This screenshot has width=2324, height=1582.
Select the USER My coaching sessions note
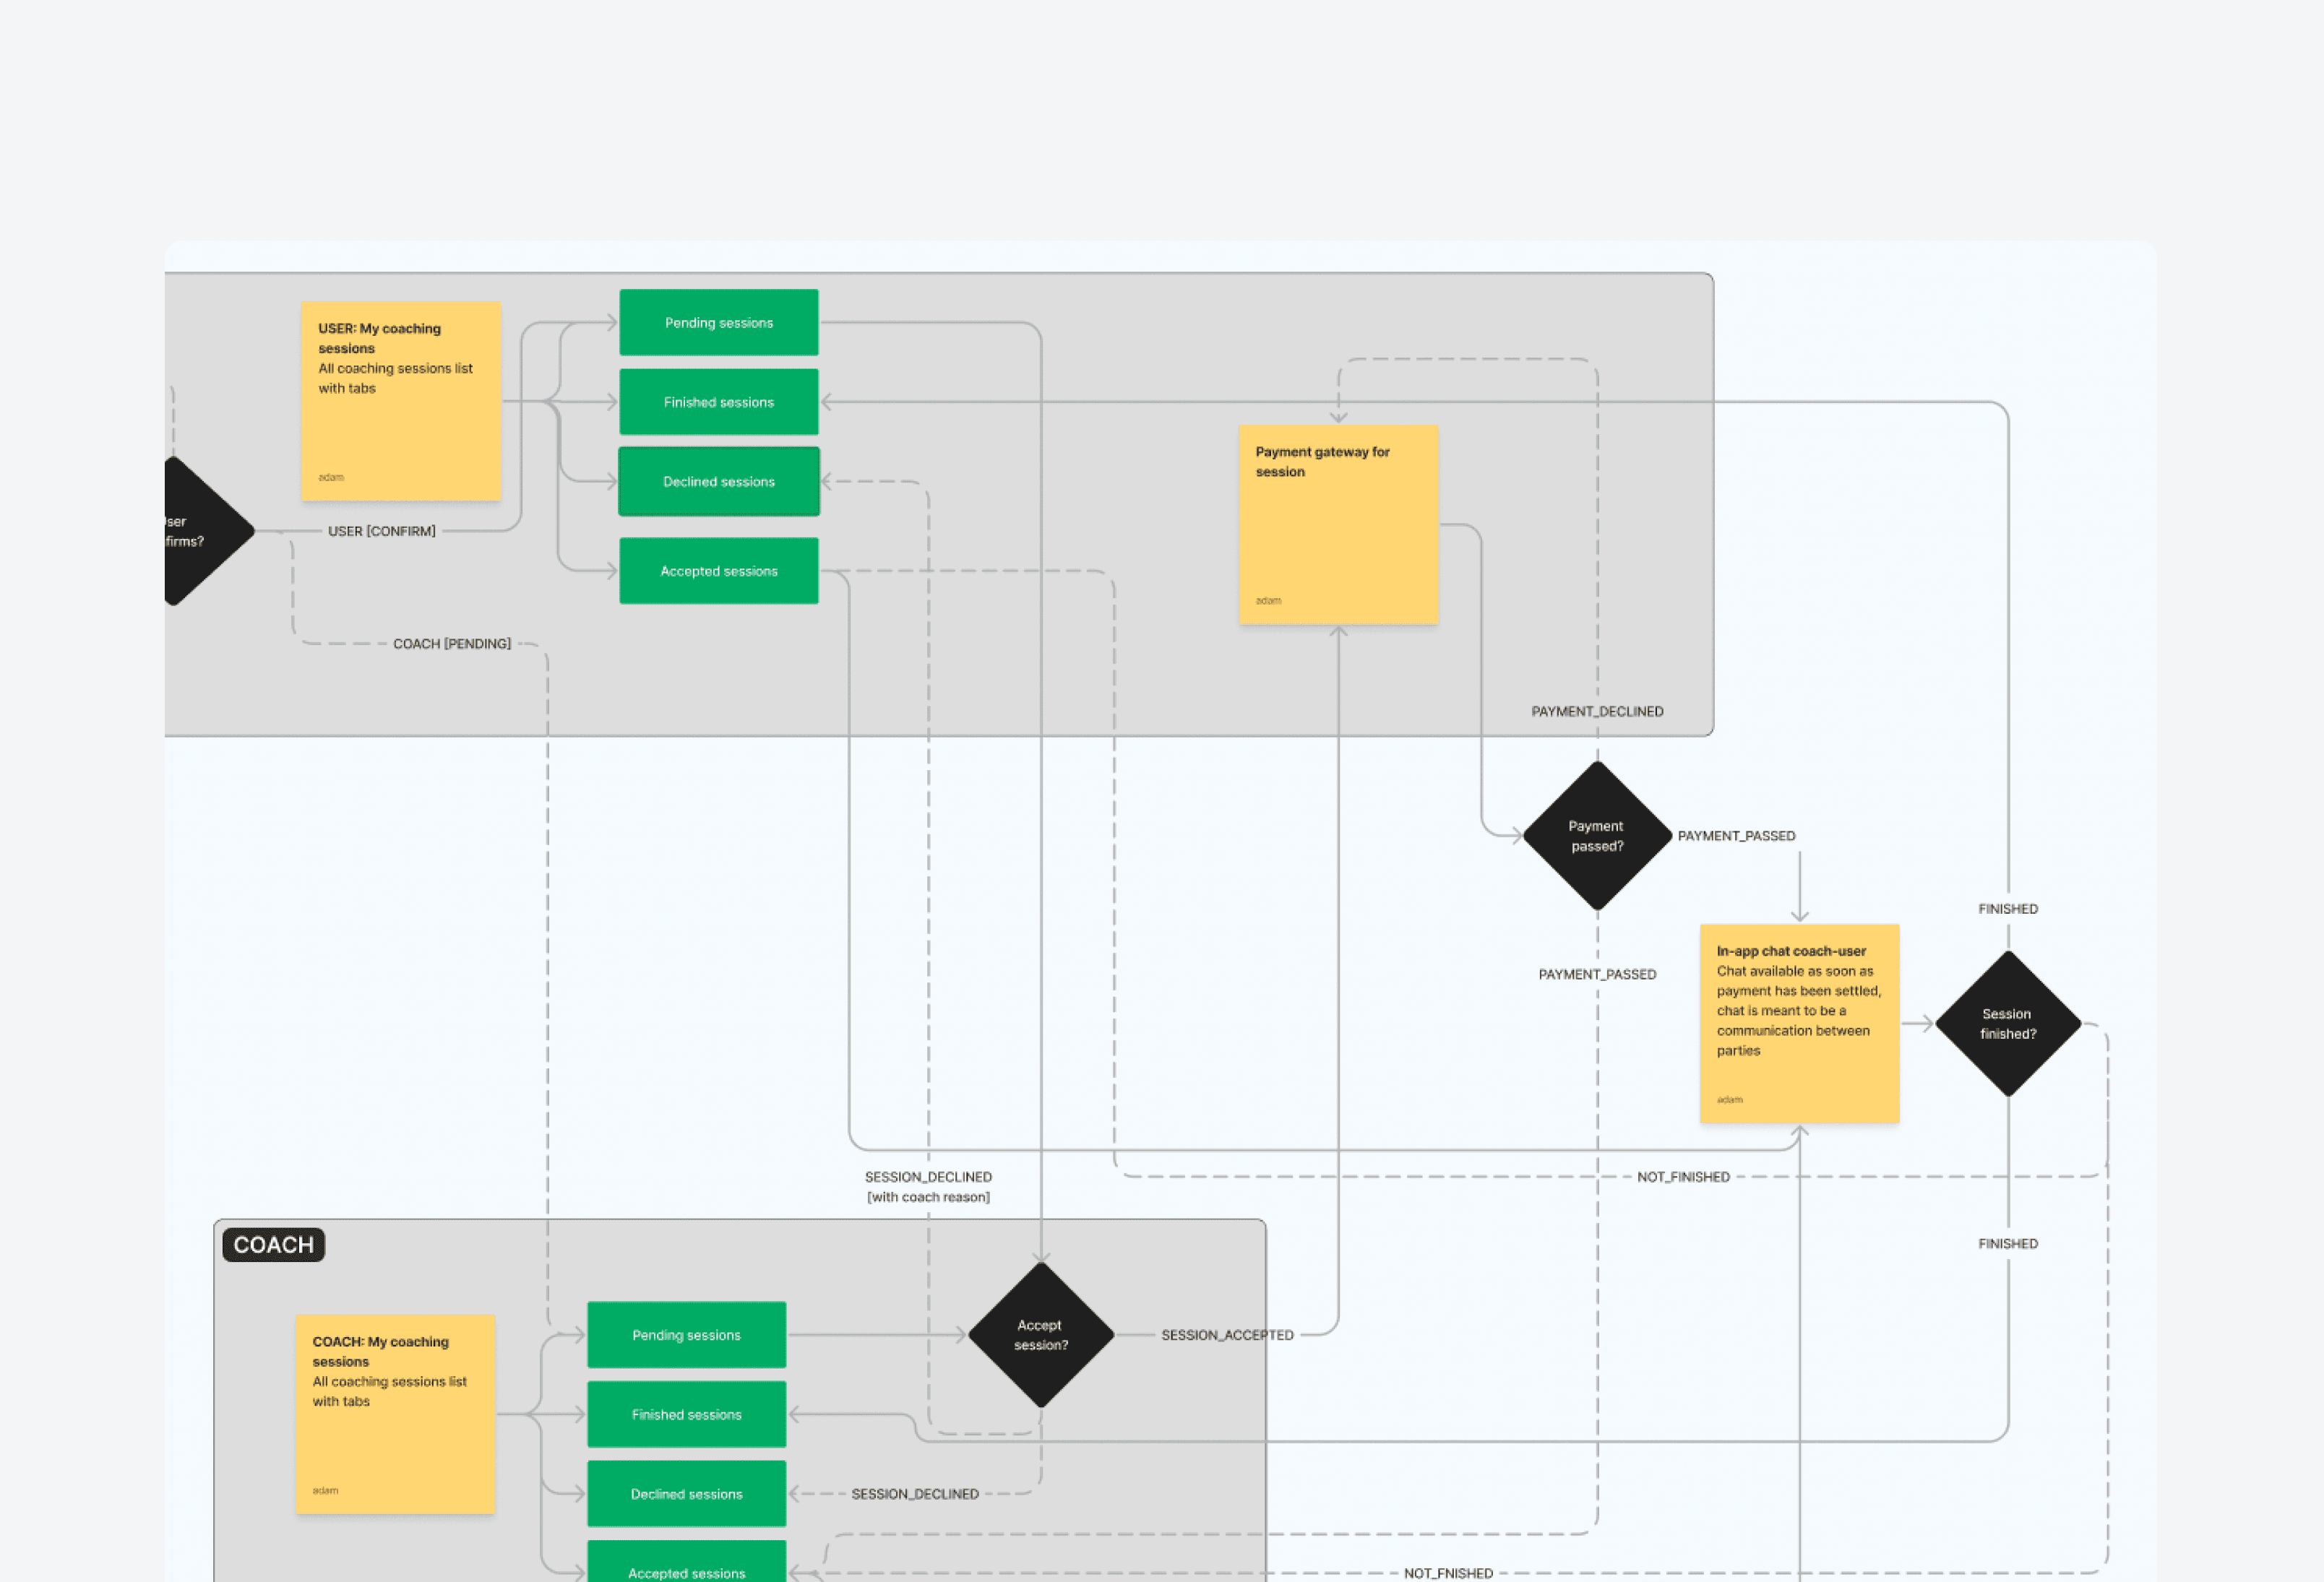pyautogui.click(x=401, y=401)
